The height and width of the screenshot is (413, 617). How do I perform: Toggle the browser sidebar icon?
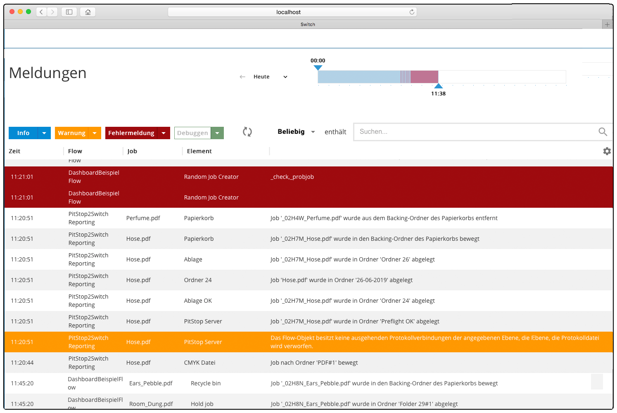(x=69, y=12)
